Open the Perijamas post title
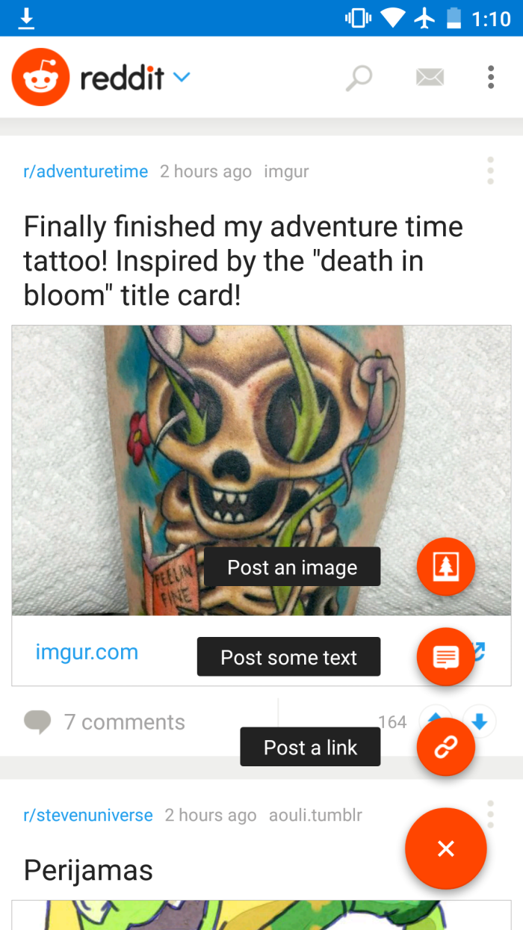The image size is (523, 930). pyautogui.click(x=88, y=870)
